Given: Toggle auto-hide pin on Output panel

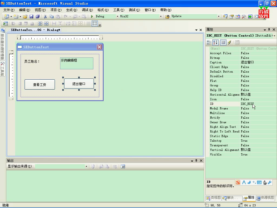Looking at the screenshot, I should pyautogui.click(x=196, y=161).
